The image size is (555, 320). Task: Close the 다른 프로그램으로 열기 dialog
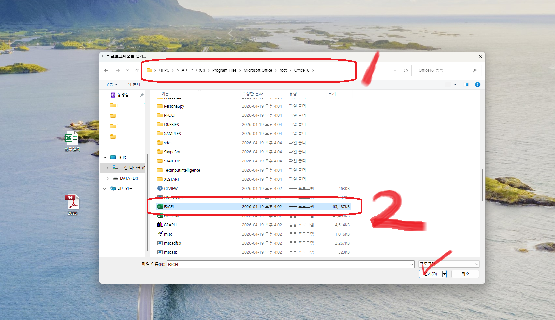(480, 56)
